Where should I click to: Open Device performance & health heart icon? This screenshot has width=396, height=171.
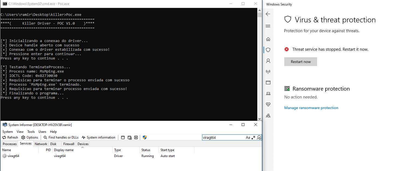tap(268, 104)
